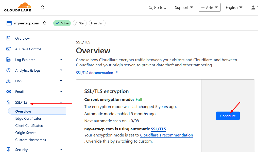Open the user profile icon menu
The image size is (258, 154).
pyautogui.click(x=253, y=8)
